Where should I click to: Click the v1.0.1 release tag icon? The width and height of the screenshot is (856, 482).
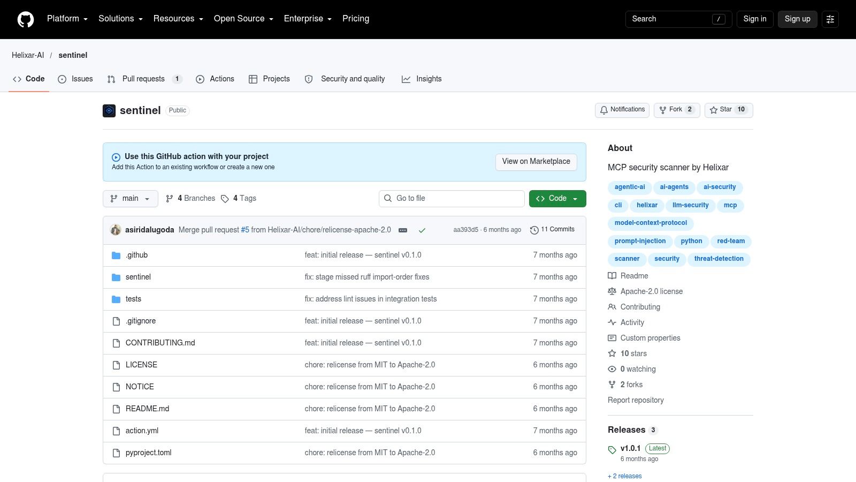coord(612,450)
